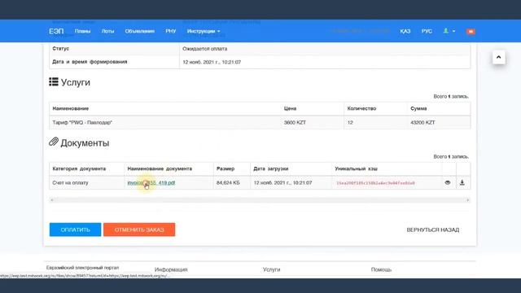Image resolution: width=521 pixels, height=293 pixels.
Task: Click the ОТМЕНИТЬ ЗАКАЗ button
Action: tap(139, 230)
